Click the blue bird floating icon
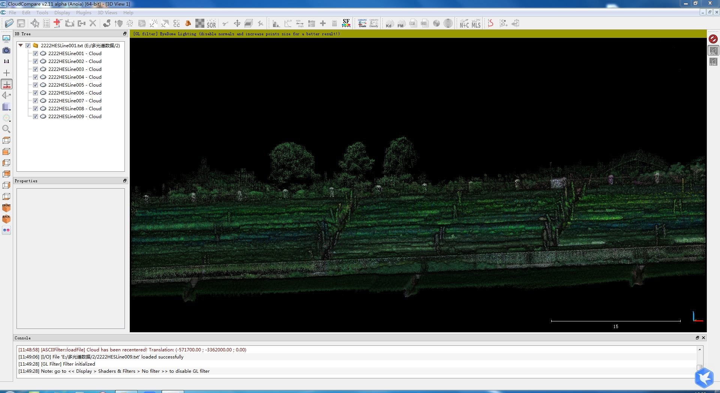 [x=704, y=377]
